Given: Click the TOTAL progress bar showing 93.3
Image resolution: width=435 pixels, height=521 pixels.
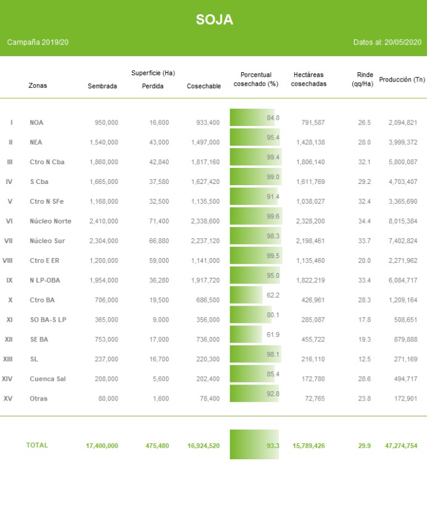Looking at the screenshot, I should click(x=254, y=444).
